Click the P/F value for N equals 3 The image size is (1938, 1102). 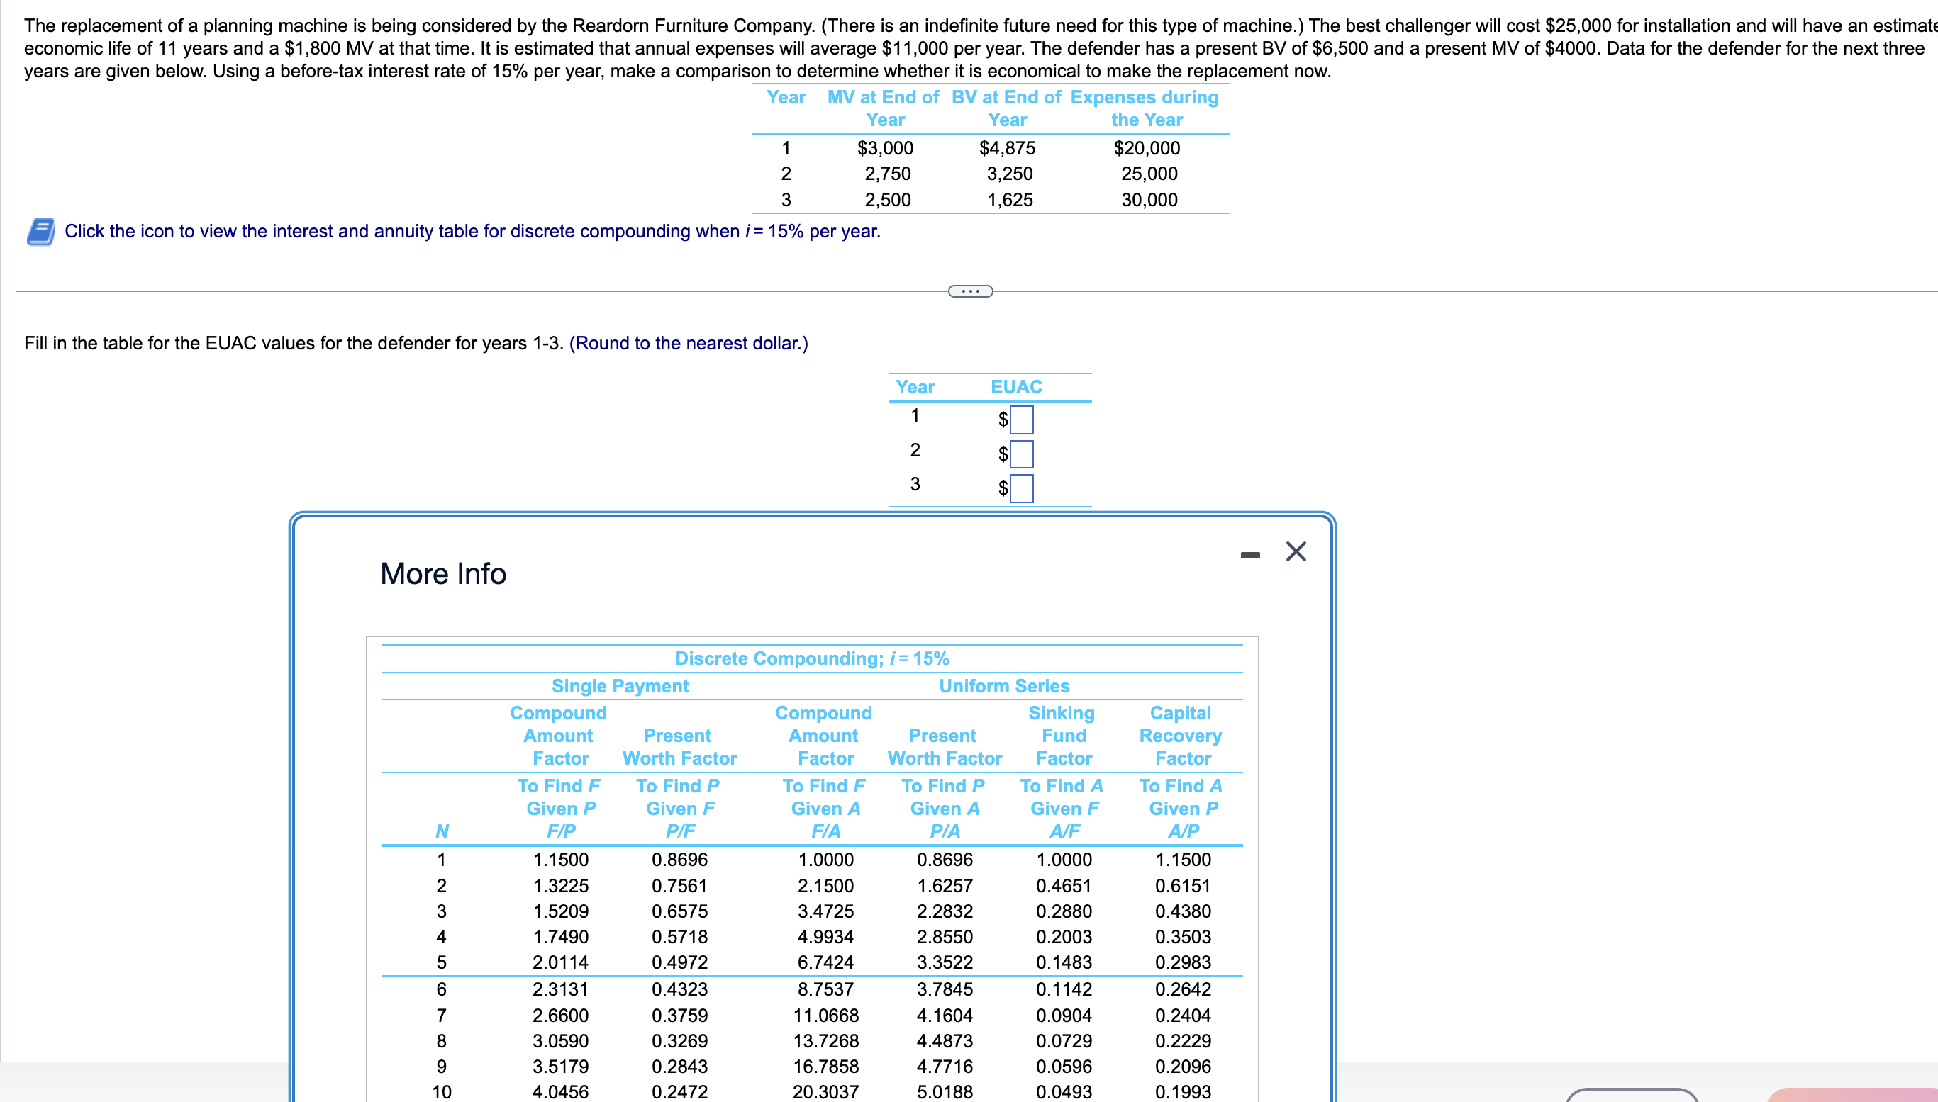[x=679, y=911]
